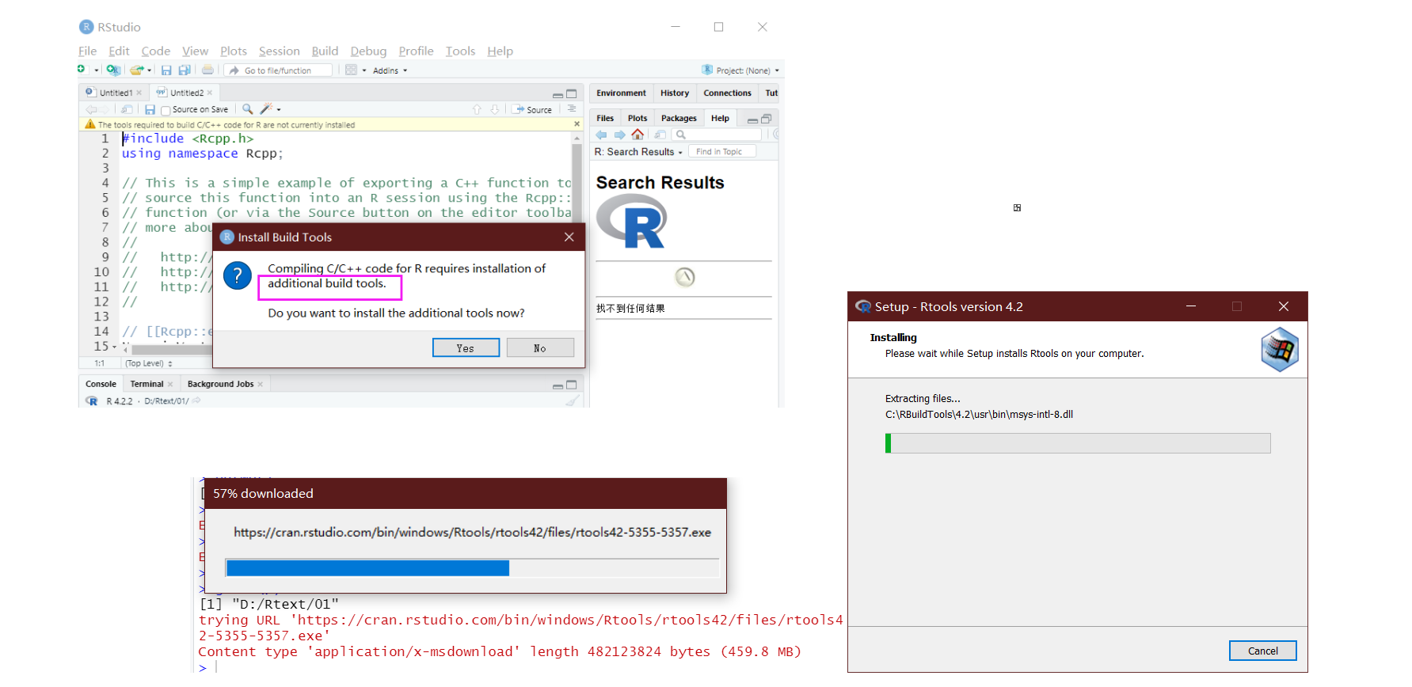Viewport: 1412px width, 687px height.
Task: Switch to the History tab
Action: (675, 93)
